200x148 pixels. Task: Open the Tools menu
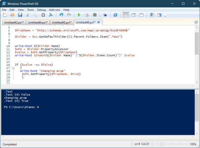pos(30,10)
